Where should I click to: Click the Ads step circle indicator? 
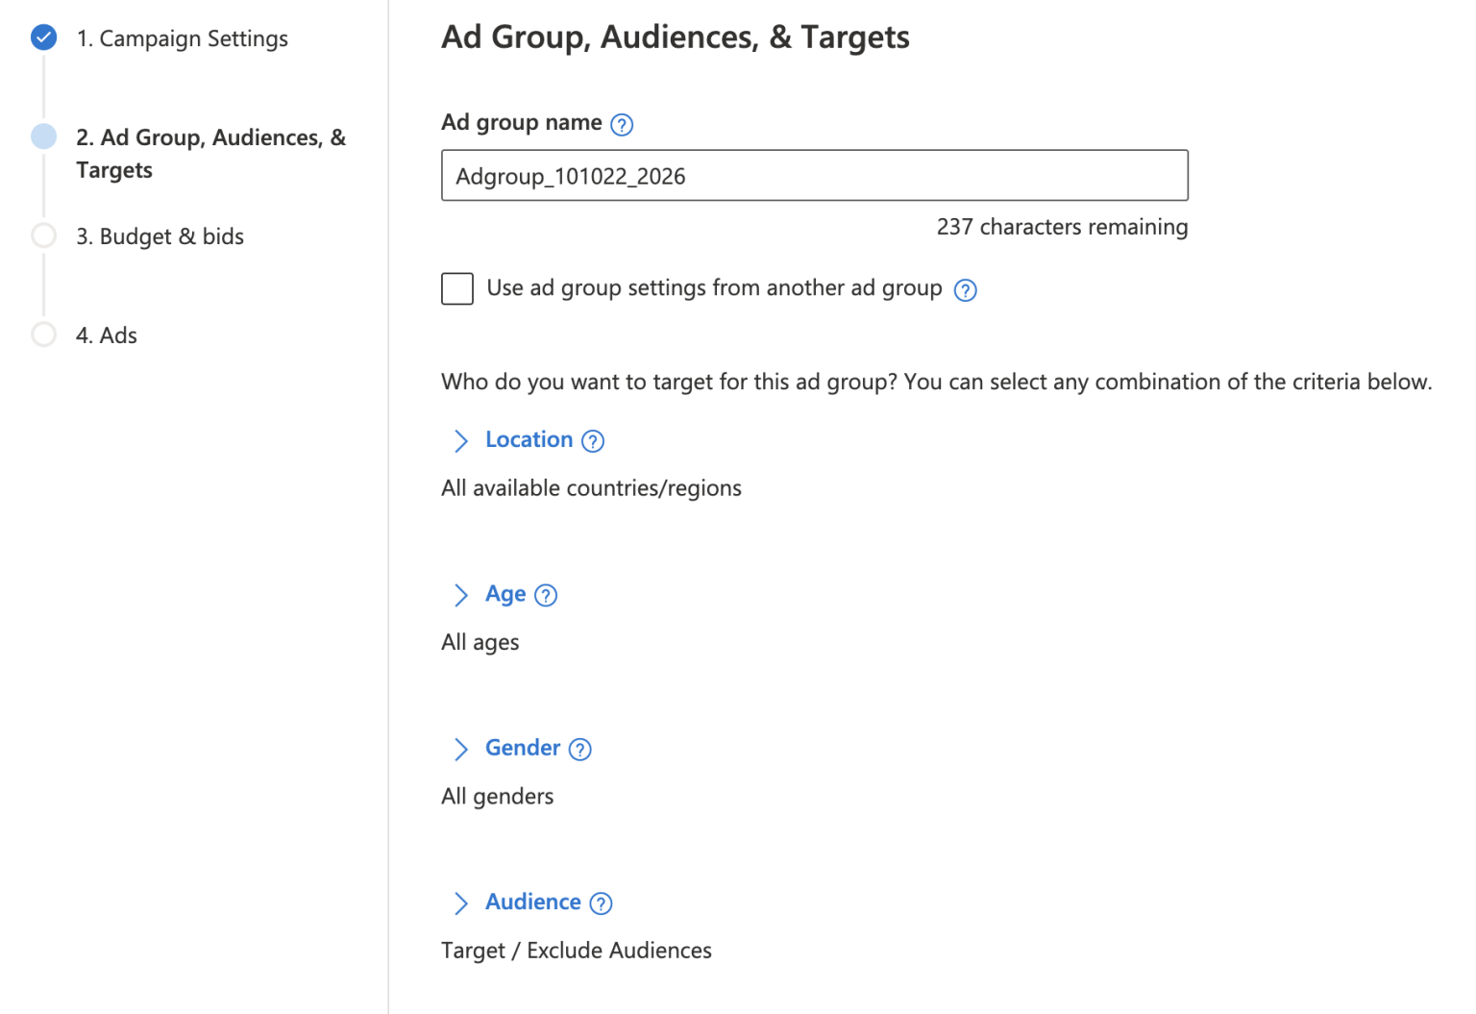[43, 334]
